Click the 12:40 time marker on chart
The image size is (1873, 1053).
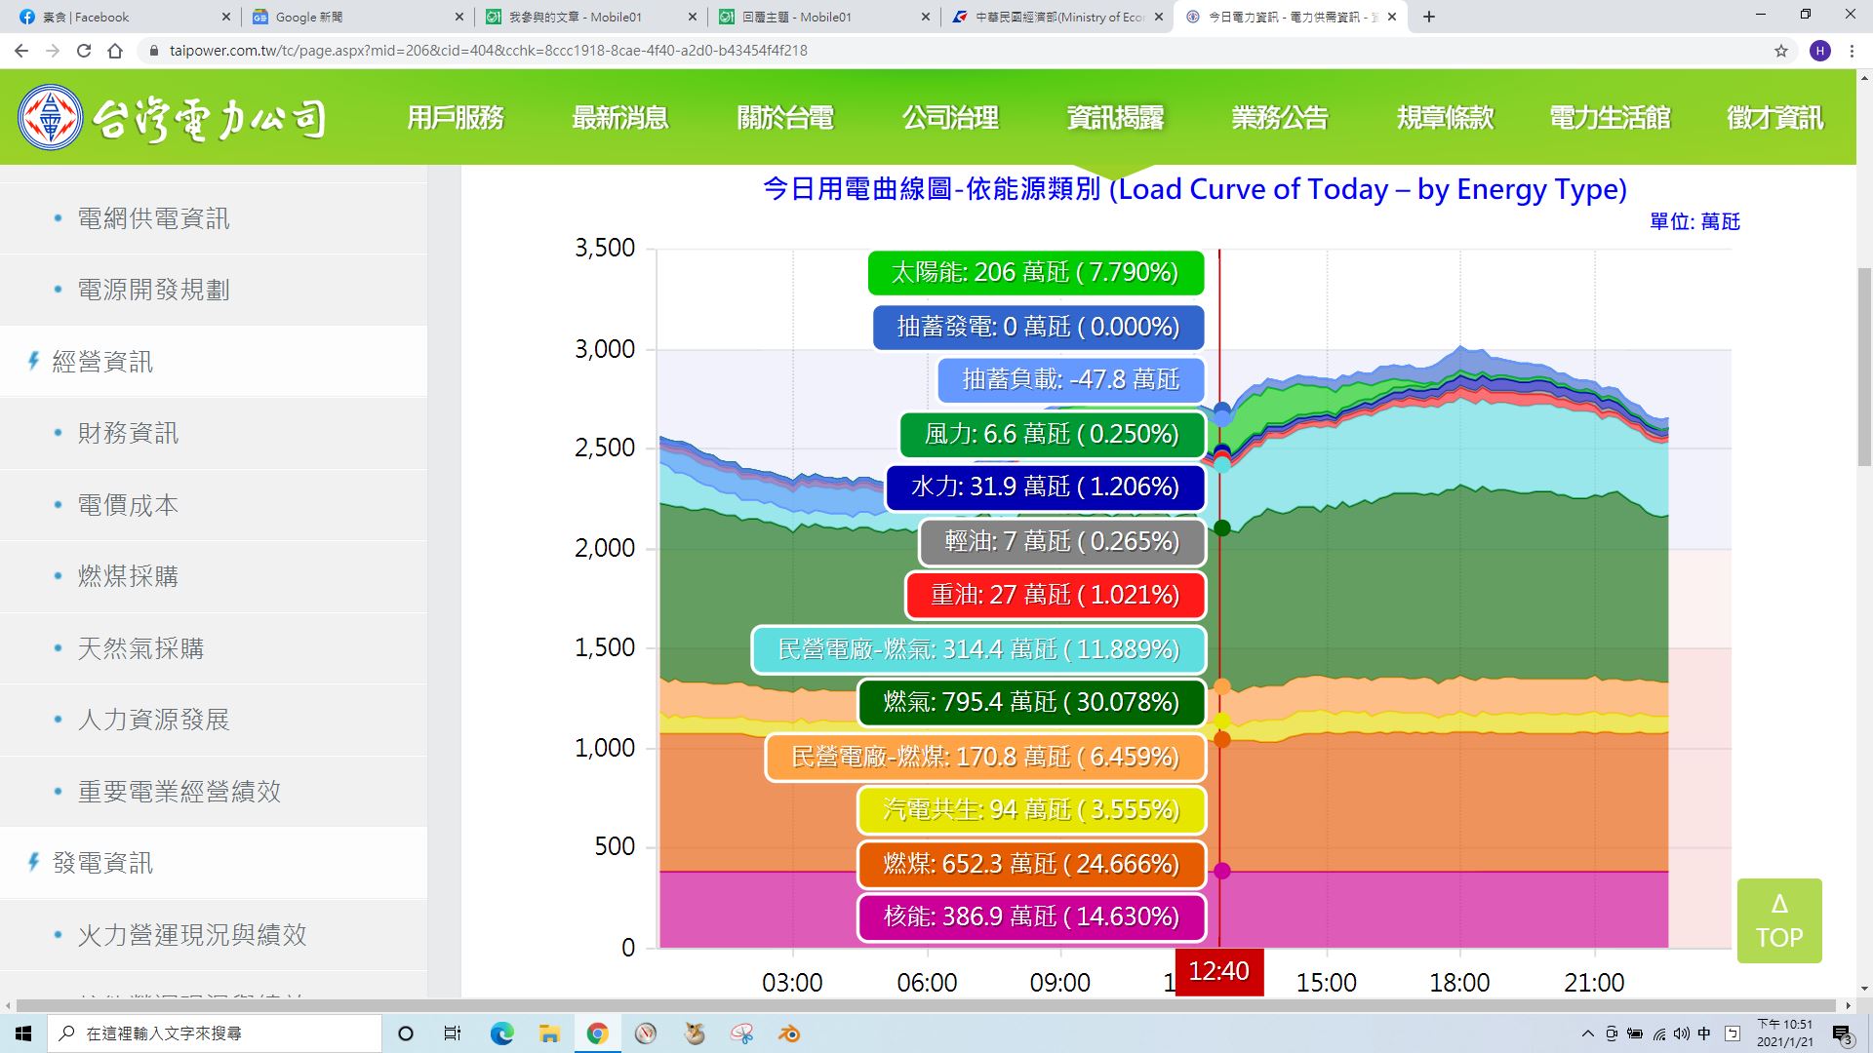1218,971
